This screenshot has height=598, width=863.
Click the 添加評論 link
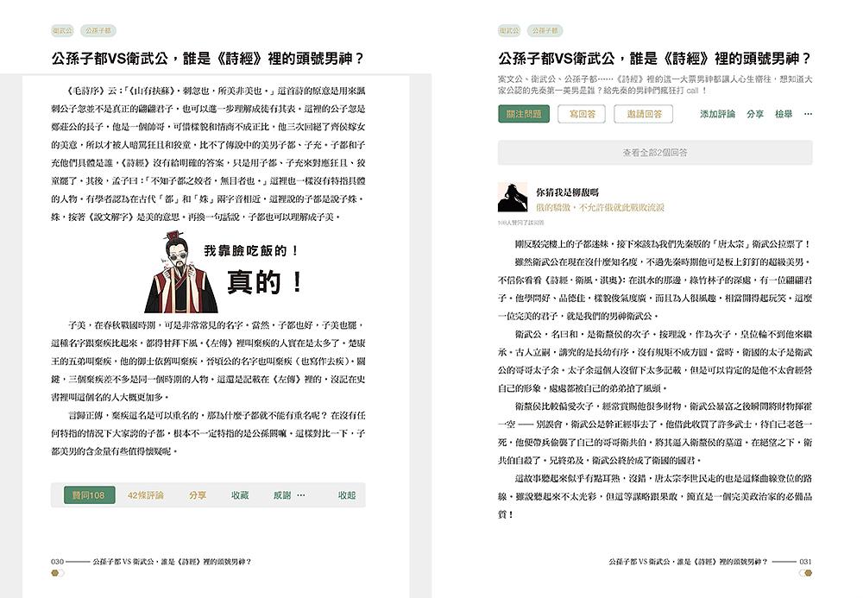pyautogui.click(x=717, y=114)
